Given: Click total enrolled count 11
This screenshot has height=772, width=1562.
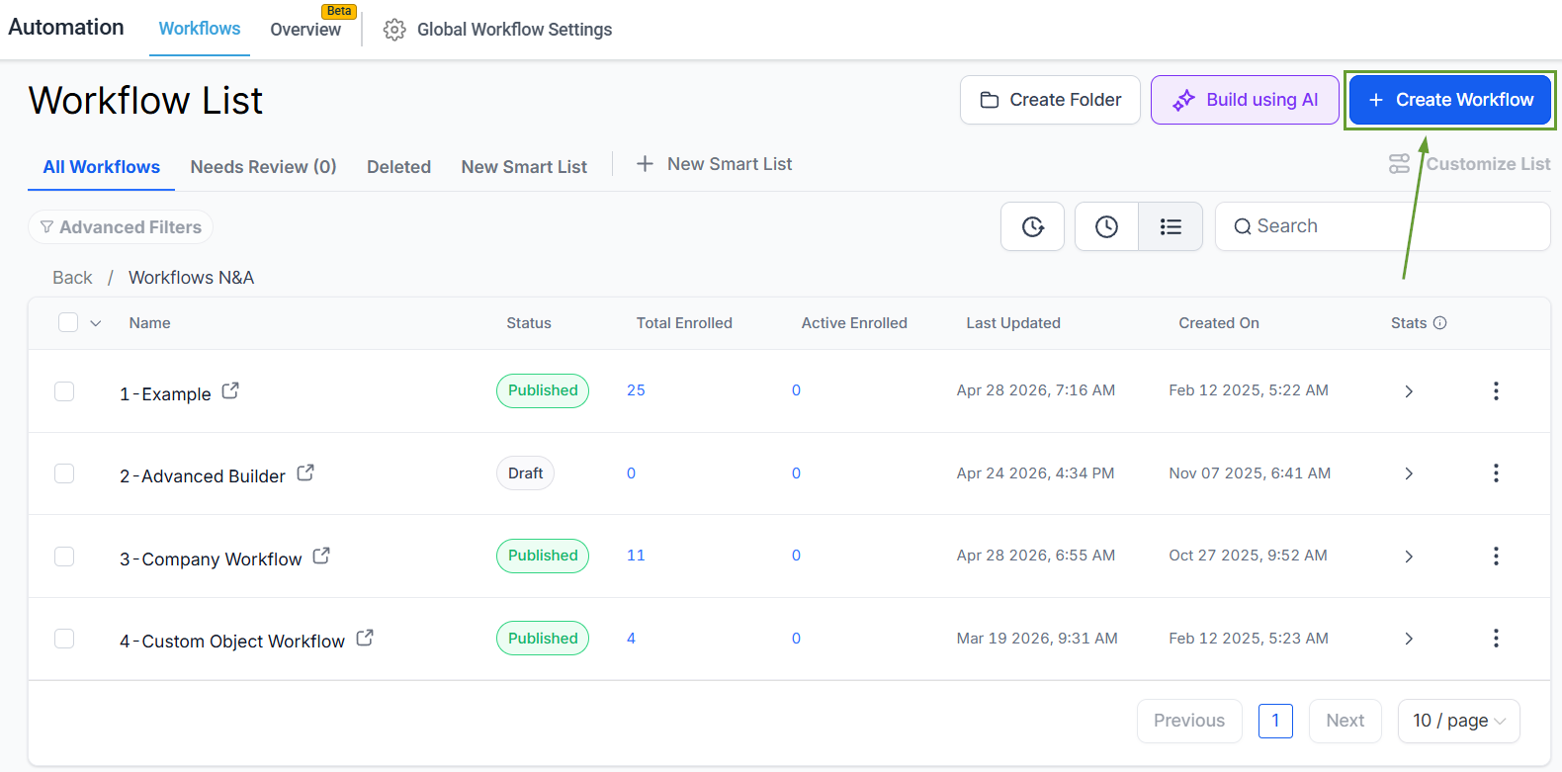Looking at the screenshot, I should (x=636, y=556).
